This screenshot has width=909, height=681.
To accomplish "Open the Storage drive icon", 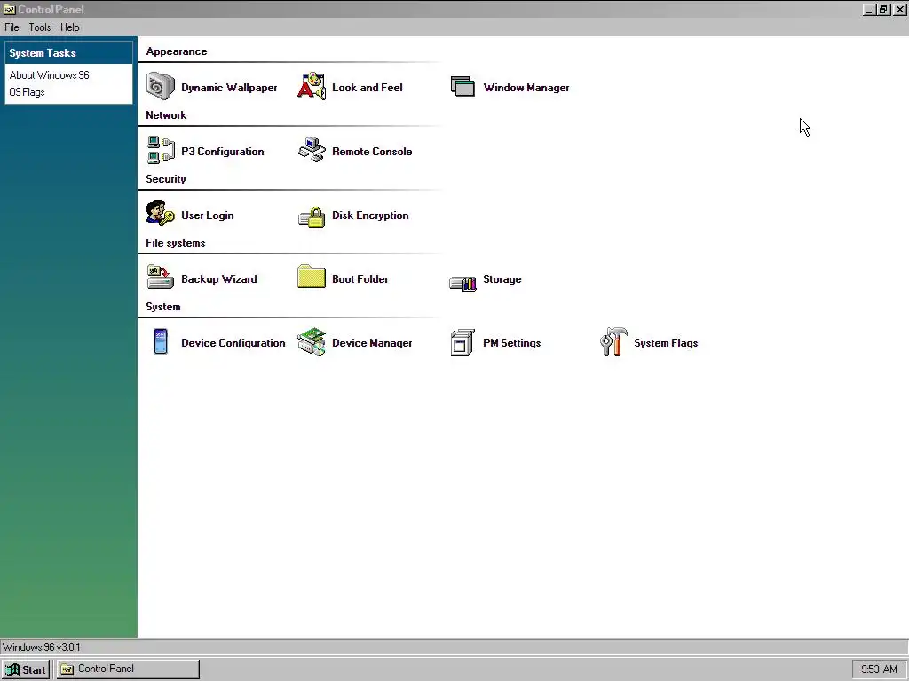I will click(x=462, y=283).
